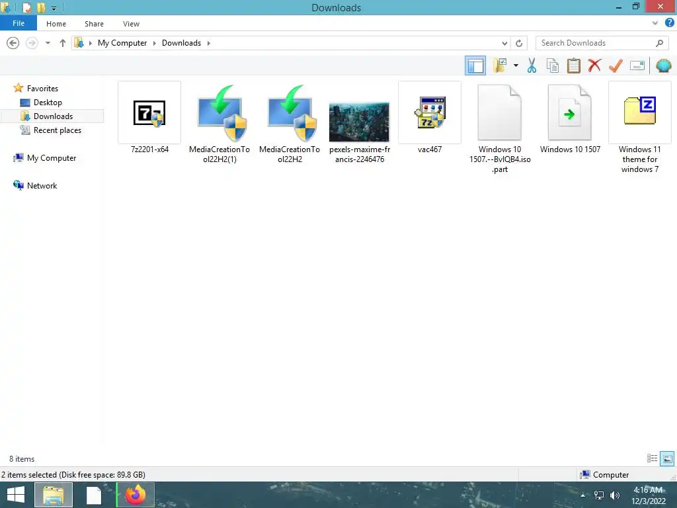Click the quick access properties icon in title bar
The height and width of the screenshot is (508, 677).
[x=26, y=8]
